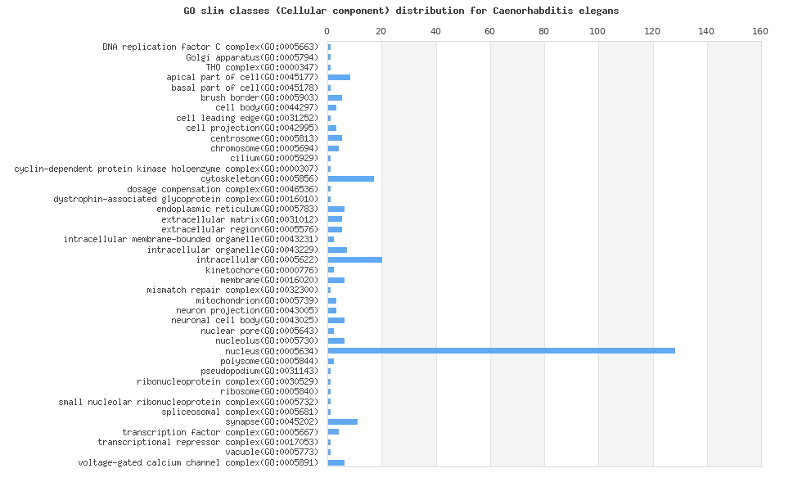Click the 80 tick on the x-axis
The height and width of the screenshot is (491, 802).
click(543, 31)
